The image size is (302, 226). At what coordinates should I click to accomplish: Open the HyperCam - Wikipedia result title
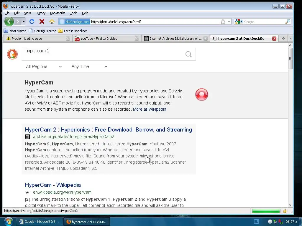(53, 185)
